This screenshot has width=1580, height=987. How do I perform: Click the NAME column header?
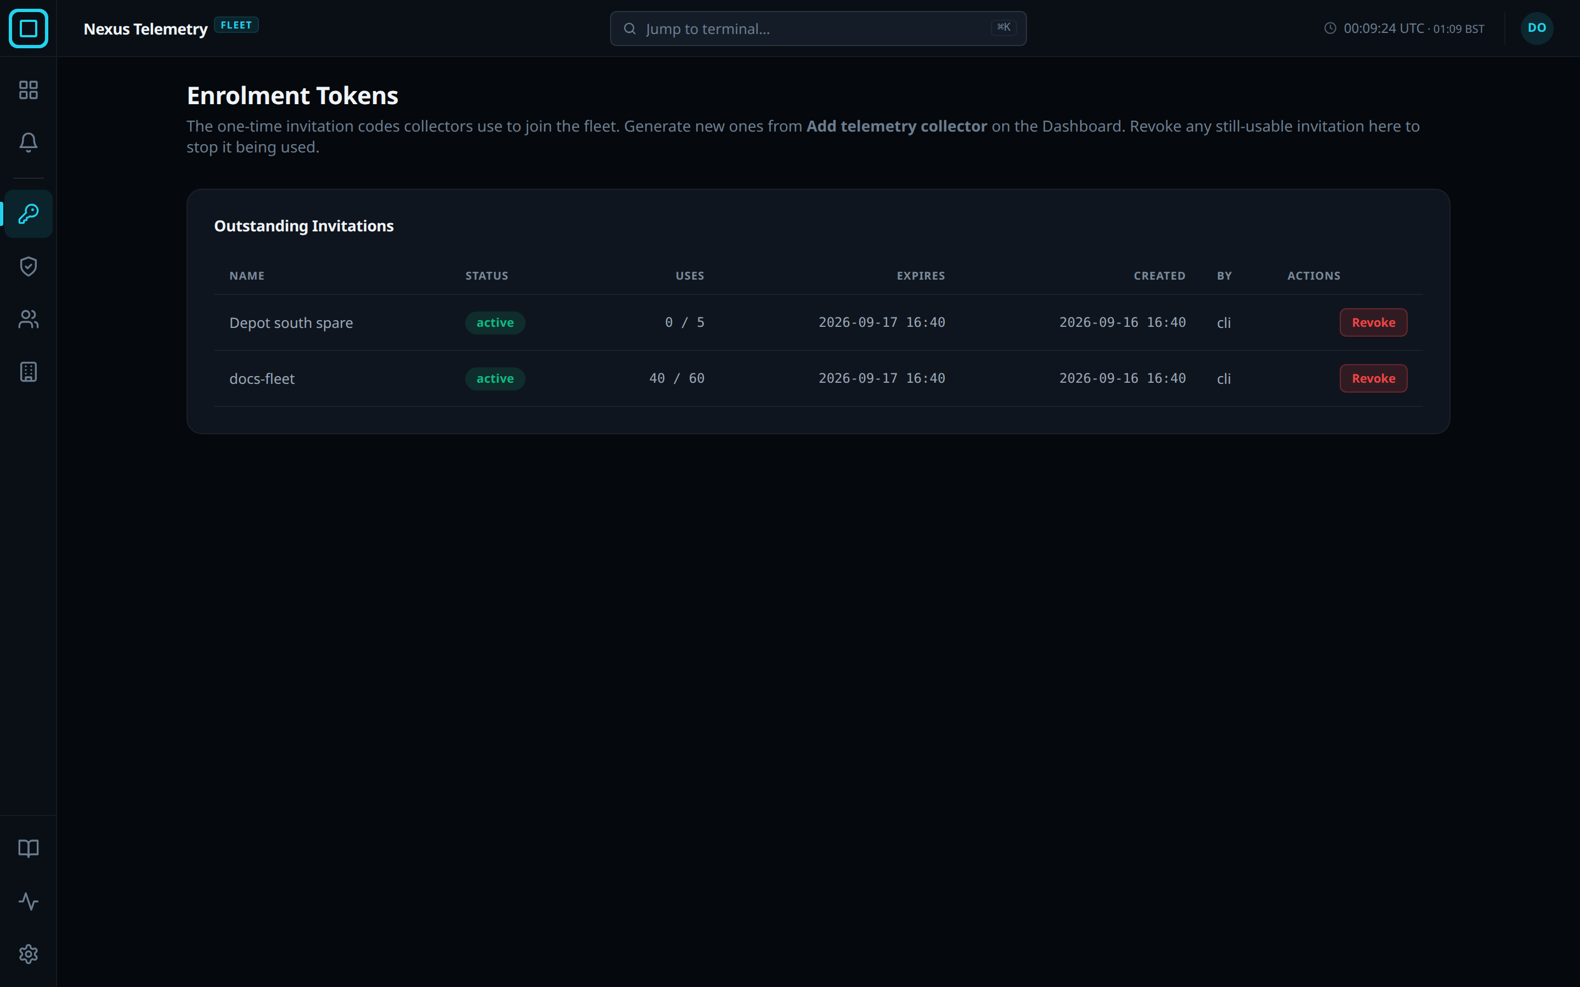[247, 275]
